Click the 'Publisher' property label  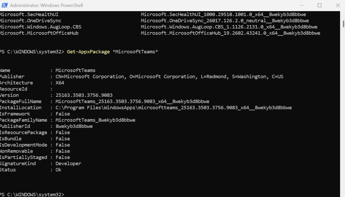pyautogui.click(x=12, y=76)
